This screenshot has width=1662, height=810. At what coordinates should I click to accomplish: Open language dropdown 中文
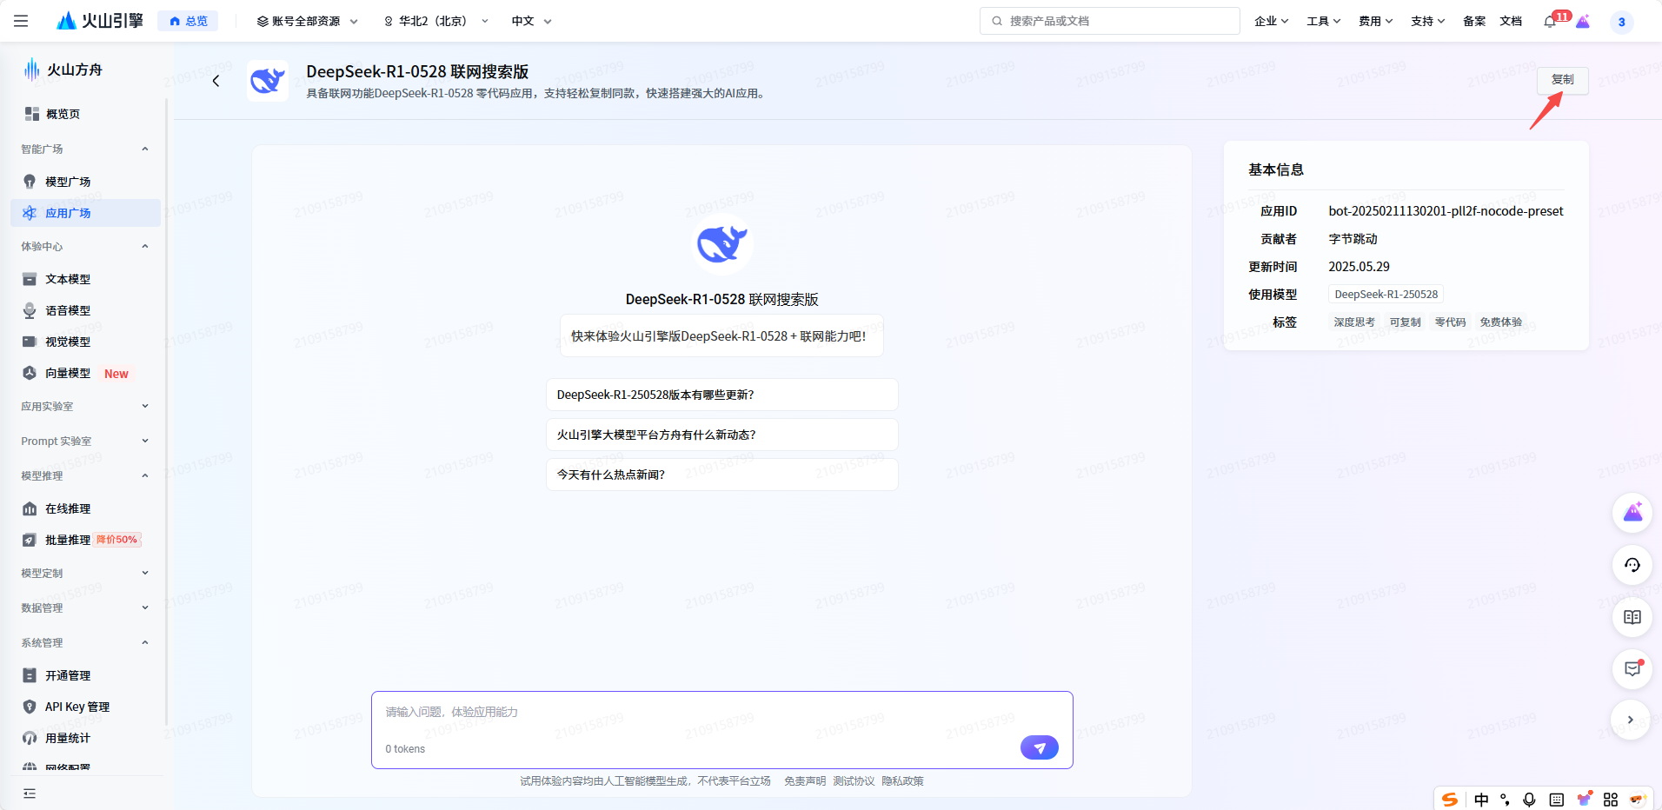point(532,21)
